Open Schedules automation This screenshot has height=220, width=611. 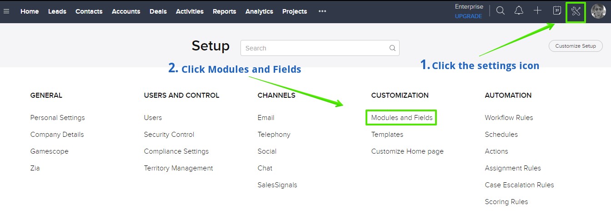(x=501, y=135)
